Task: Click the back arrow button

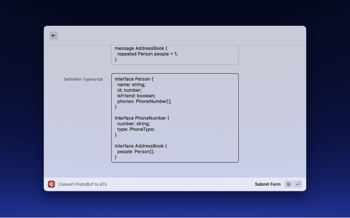Action: pyautogui.click(x=54, y=35)
